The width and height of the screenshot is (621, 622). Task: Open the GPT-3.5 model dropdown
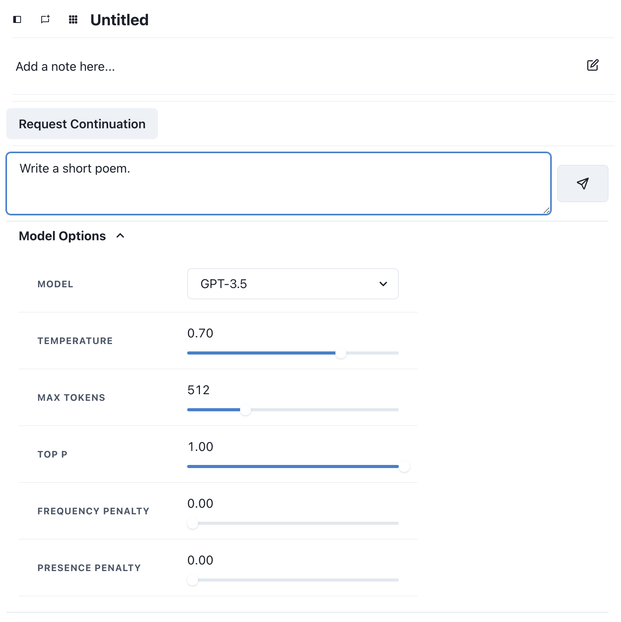[293, 284]
